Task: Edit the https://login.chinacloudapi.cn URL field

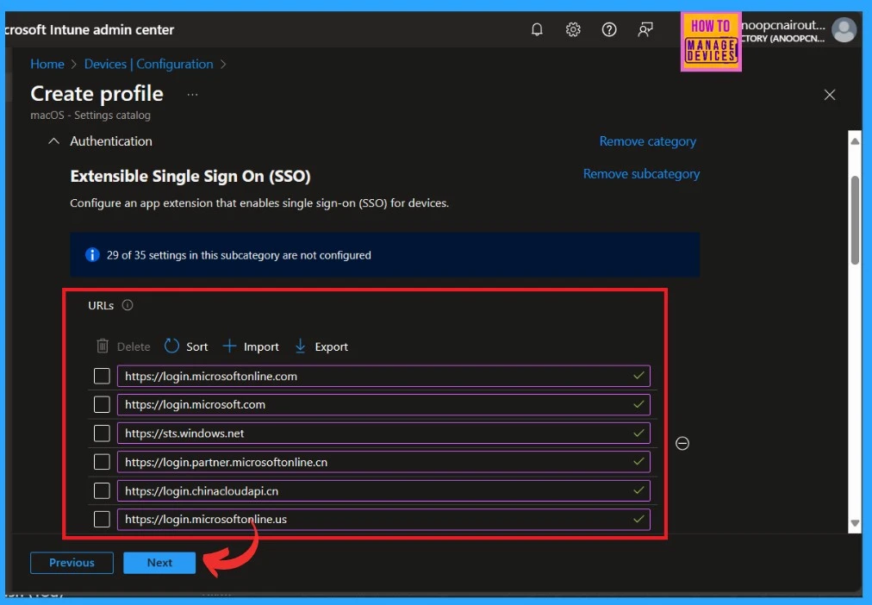Action: click(x=383, y=490)
